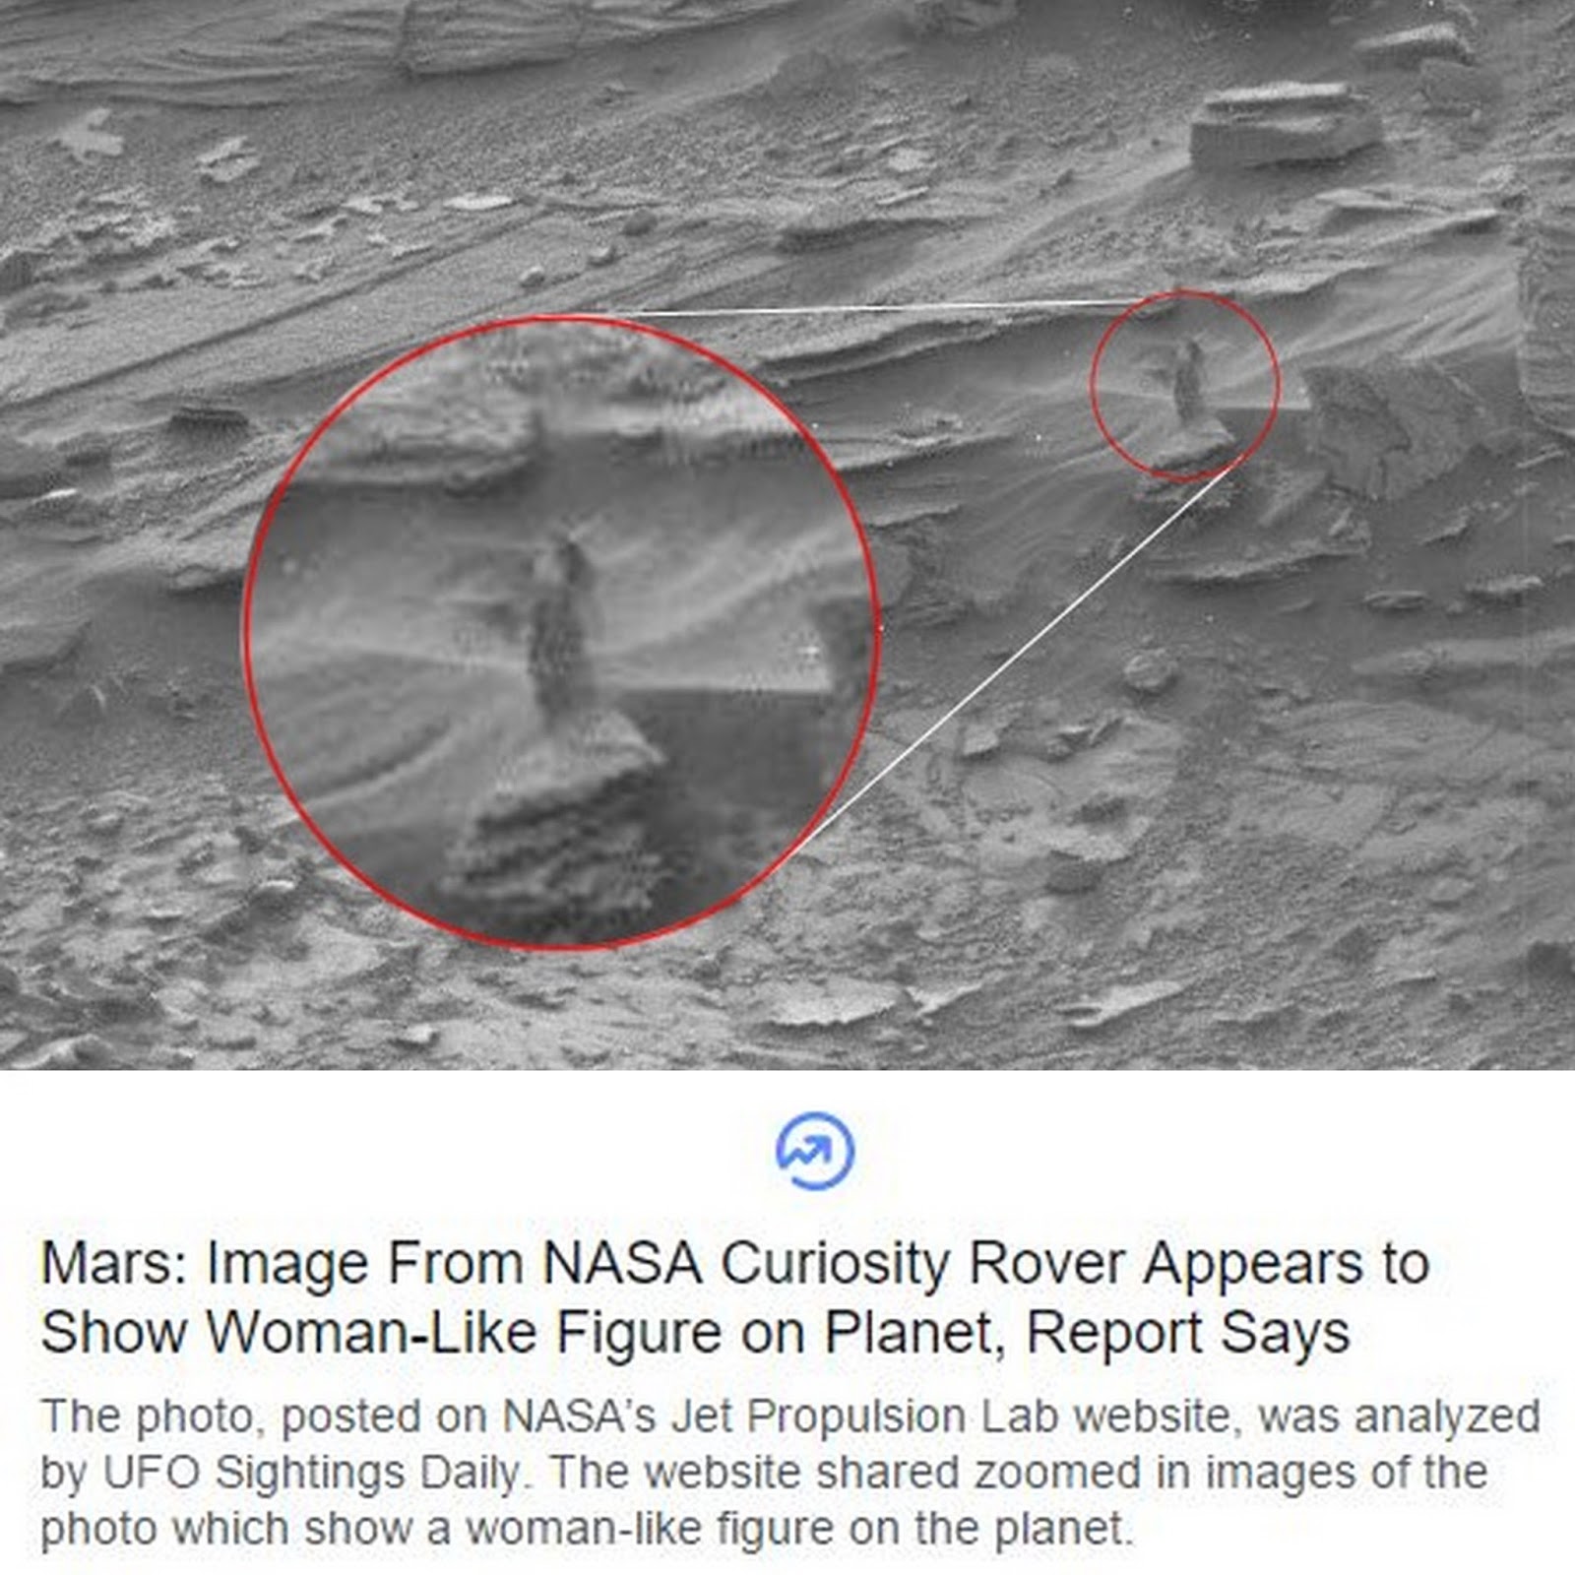Image resolution: width=1575 pixels, height=1575 pixels.
Task: Click the large magnified red circle inset
Action: point(560,630)
